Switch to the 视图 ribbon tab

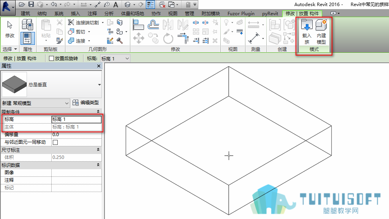(173, 13)
